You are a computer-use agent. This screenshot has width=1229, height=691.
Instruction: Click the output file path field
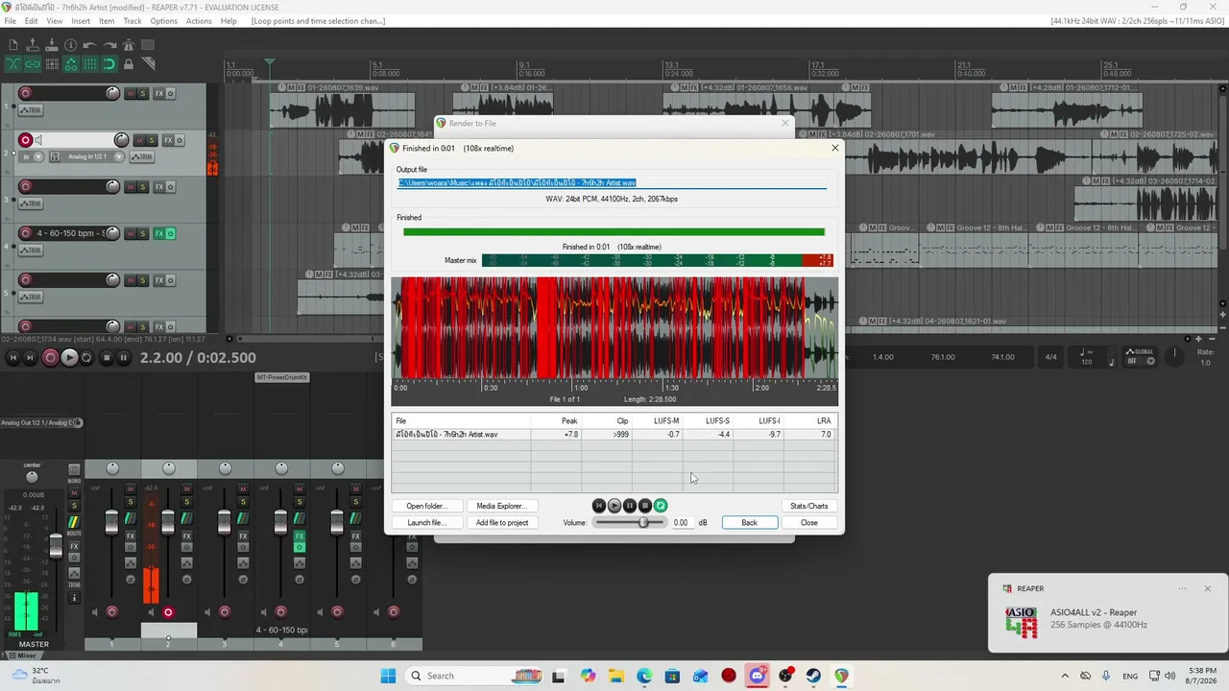tap(612, 182)
